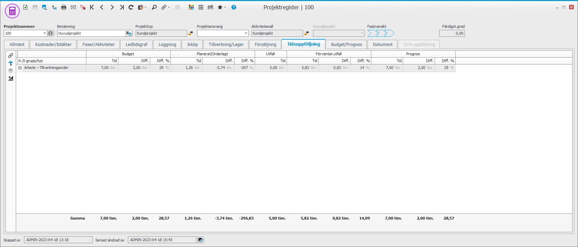The image size is (578, 247).
Task: Click the magnifying glass search icon
Action: 154,7
